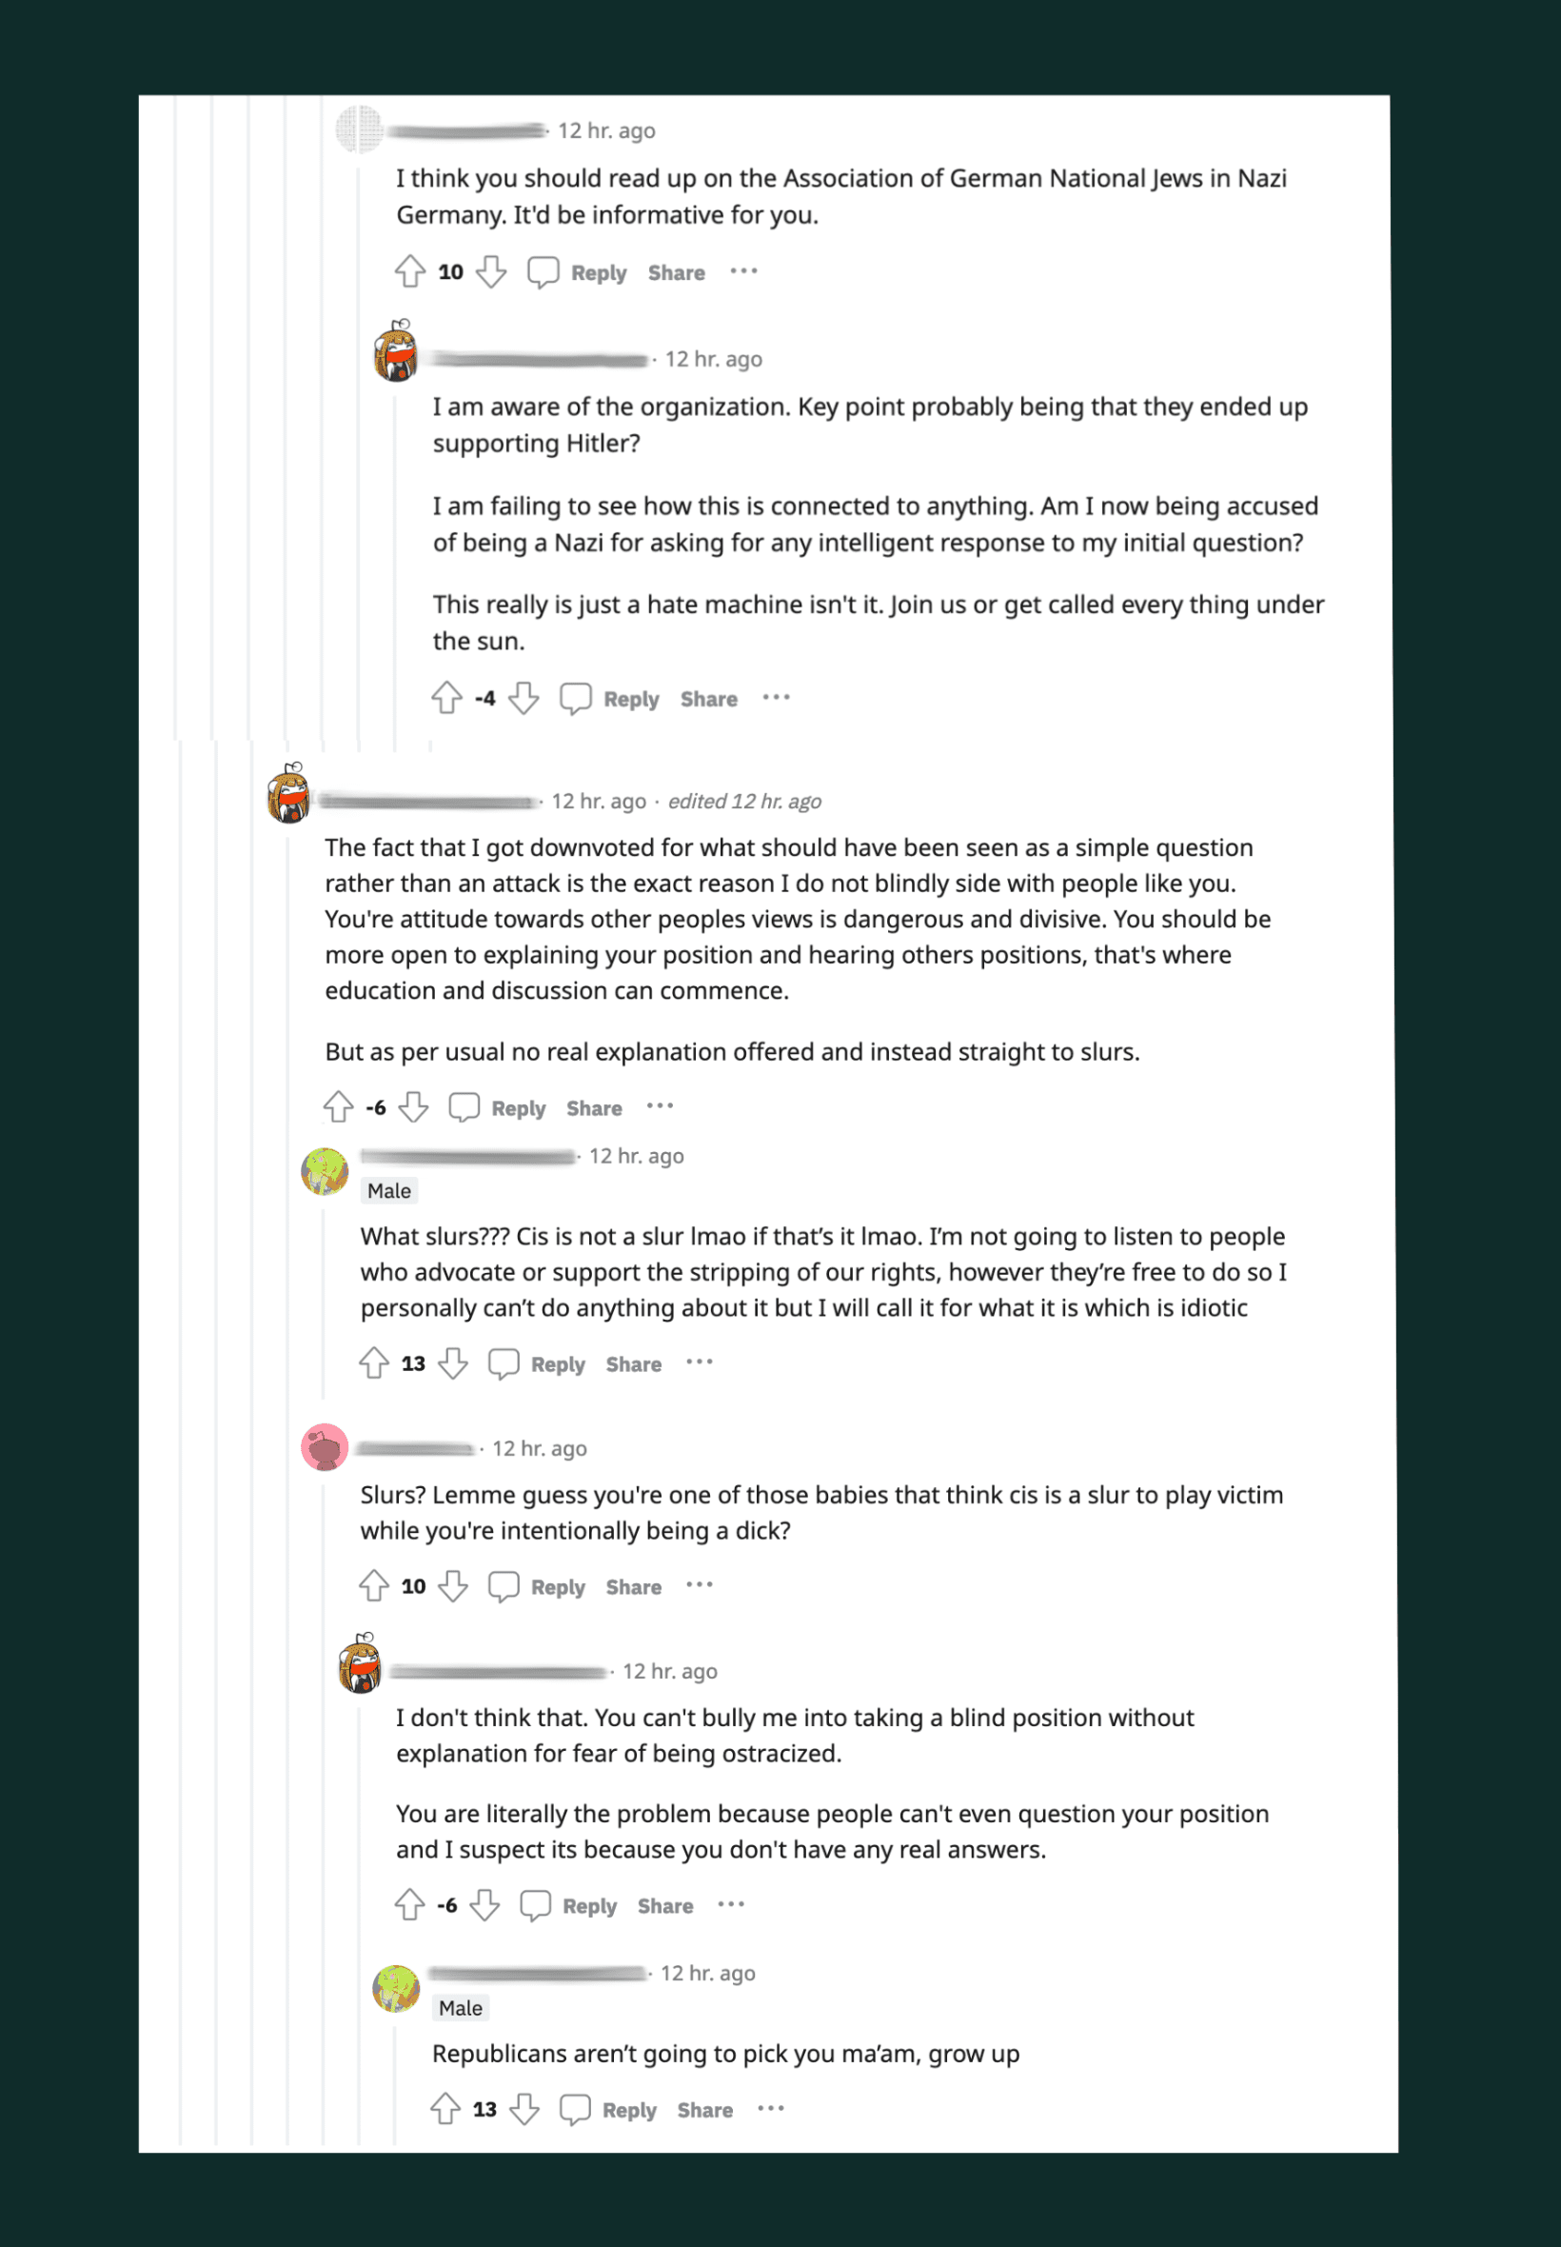The height and width of the screenshot is (2247, 1561).
Task: Open three-dot menu on "Republicans aren't" comment
Action: click(771, 2110)
